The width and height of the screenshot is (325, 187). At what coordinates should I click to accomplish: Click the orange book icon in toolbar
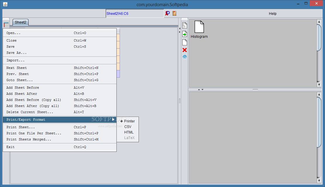[174, 13]
